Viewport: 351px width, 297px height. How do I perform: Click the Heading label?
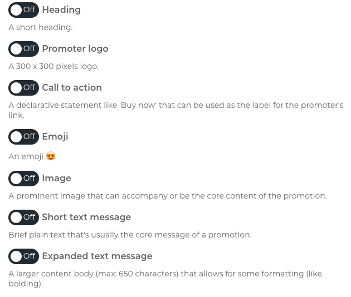(x=61, y=10)
